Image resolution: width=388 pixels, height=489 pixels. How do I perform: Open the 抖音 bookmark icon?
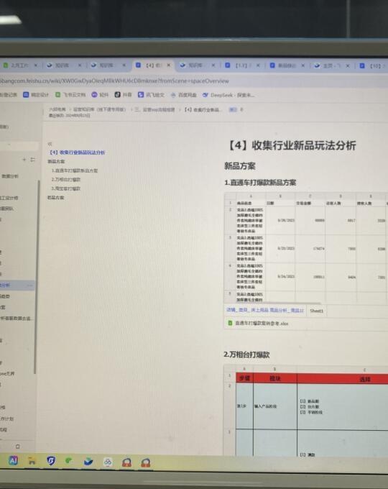click(x=118, y=94)
